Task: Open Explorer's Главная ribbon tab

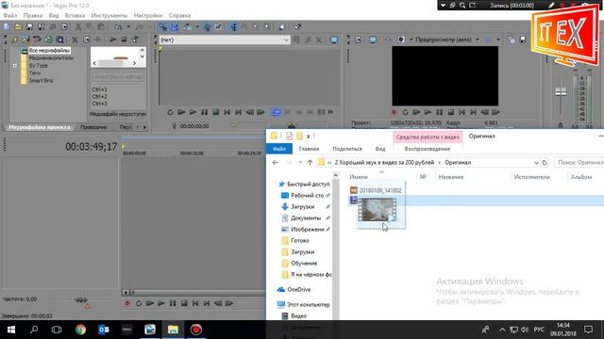Action: point(309,149)
